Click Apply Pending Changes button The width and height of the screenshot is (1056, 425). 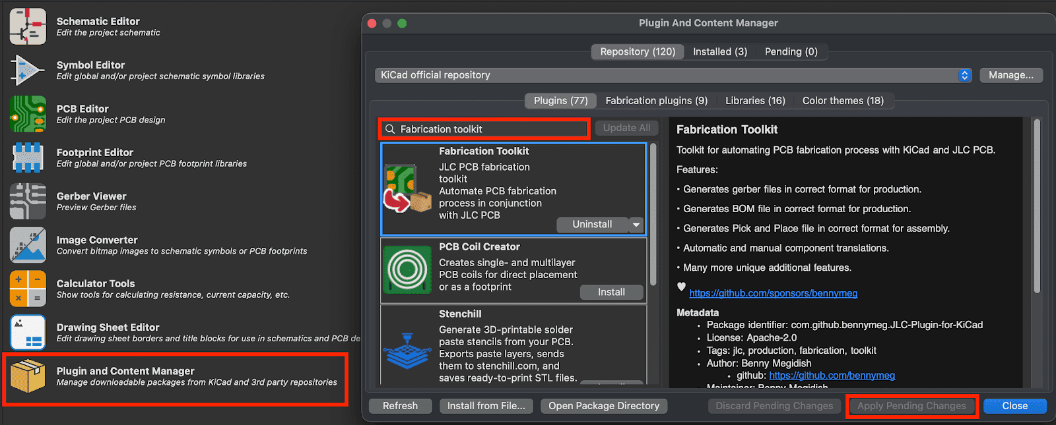coord(911,406)
